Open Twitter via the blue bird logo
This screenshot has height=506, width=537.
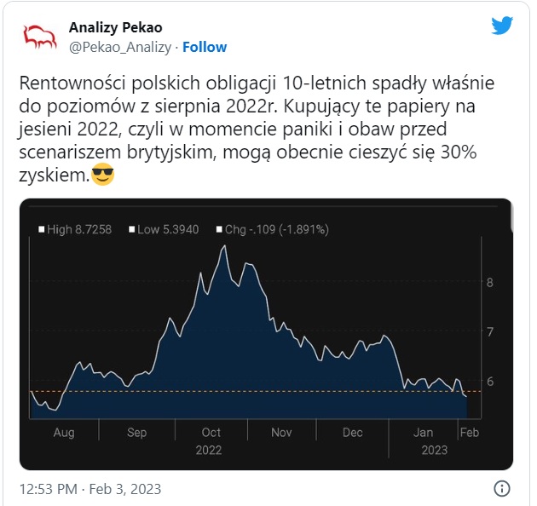click(x=502, y=25)
